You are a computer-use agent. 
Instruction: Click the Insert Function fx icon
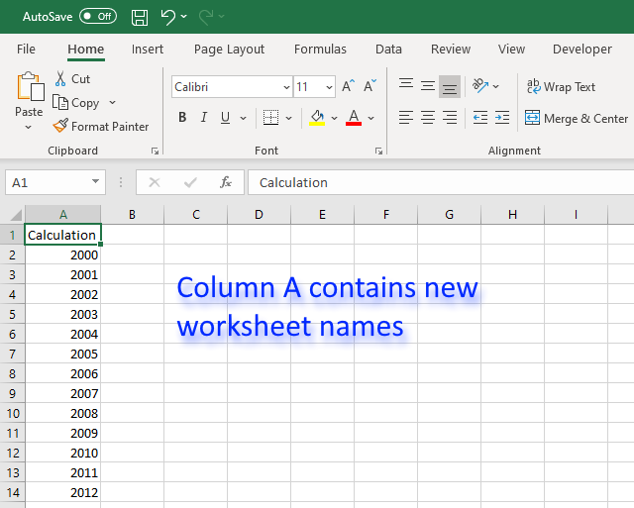pyautogui.click(x=226, y=182)
